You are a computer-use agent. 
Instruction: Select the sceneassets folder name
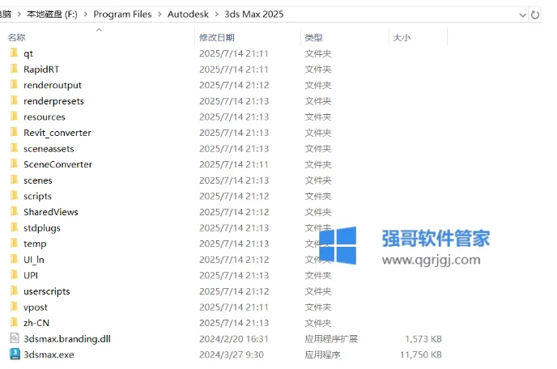49,148
